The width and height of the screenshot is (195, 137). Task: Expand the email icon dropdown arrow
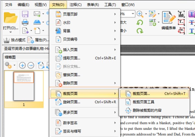pos(43,14)
